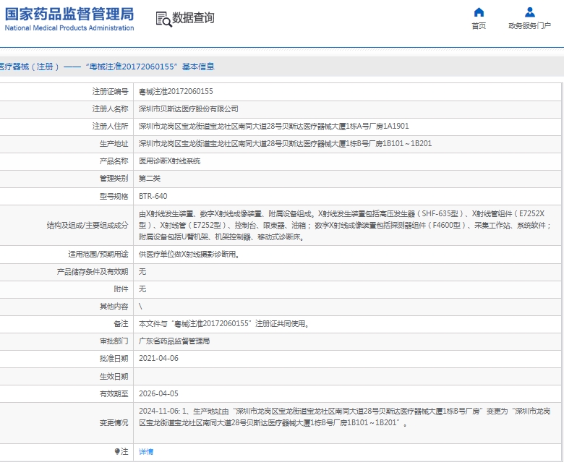Click the 结构及组成/主要组成成分 label
This screenshot has height=465, width=564.
point(87,226)
